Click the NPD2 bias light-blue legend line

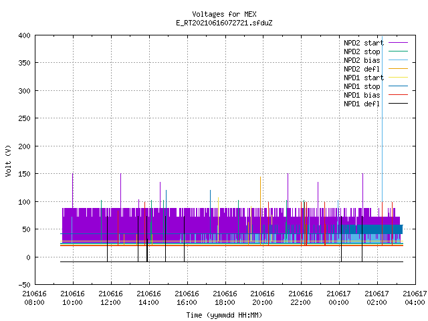[x=398, y=60]
